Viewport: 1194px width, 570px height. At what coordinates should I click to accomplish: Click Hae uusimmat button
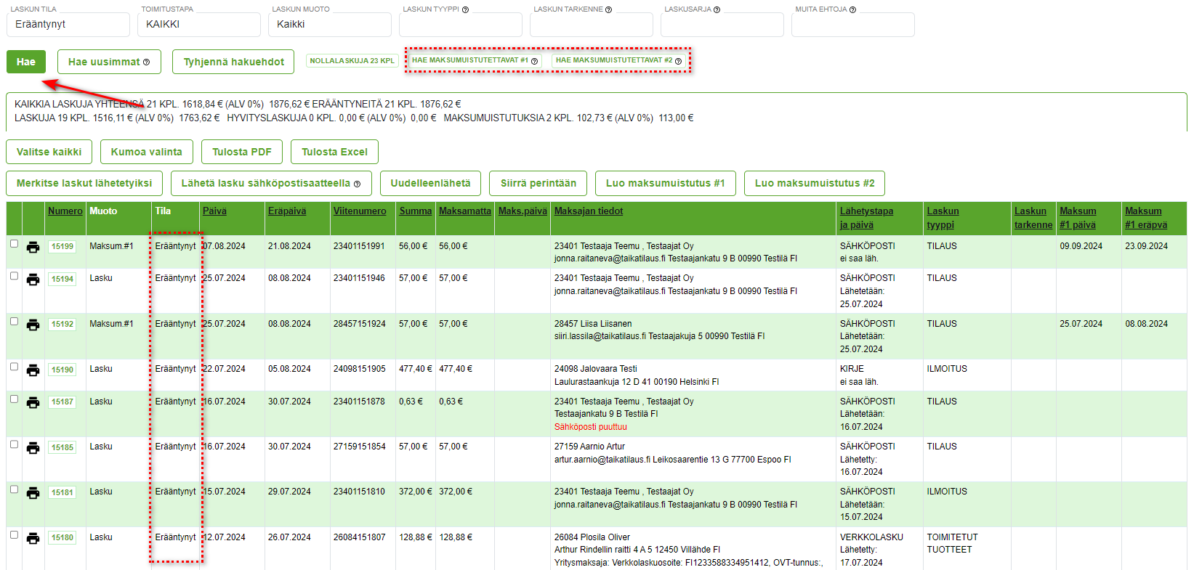click(109, 62)
